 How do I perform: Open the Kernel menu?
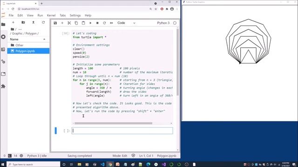tap(51, 15)
